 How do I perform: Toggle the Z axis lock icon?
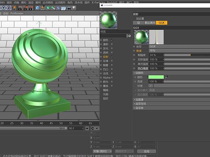[x=8, y=8]
